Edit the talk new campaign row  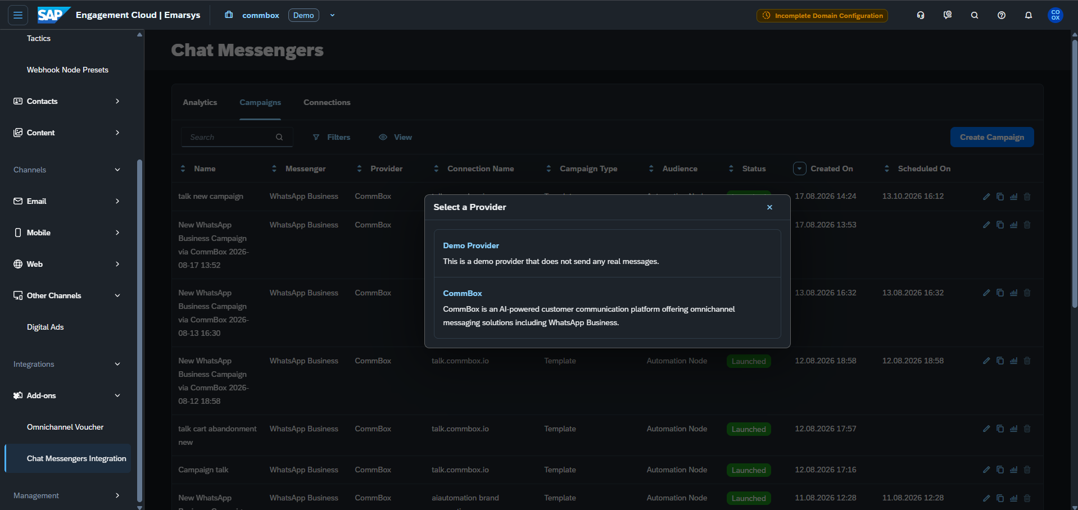[986, 197]
